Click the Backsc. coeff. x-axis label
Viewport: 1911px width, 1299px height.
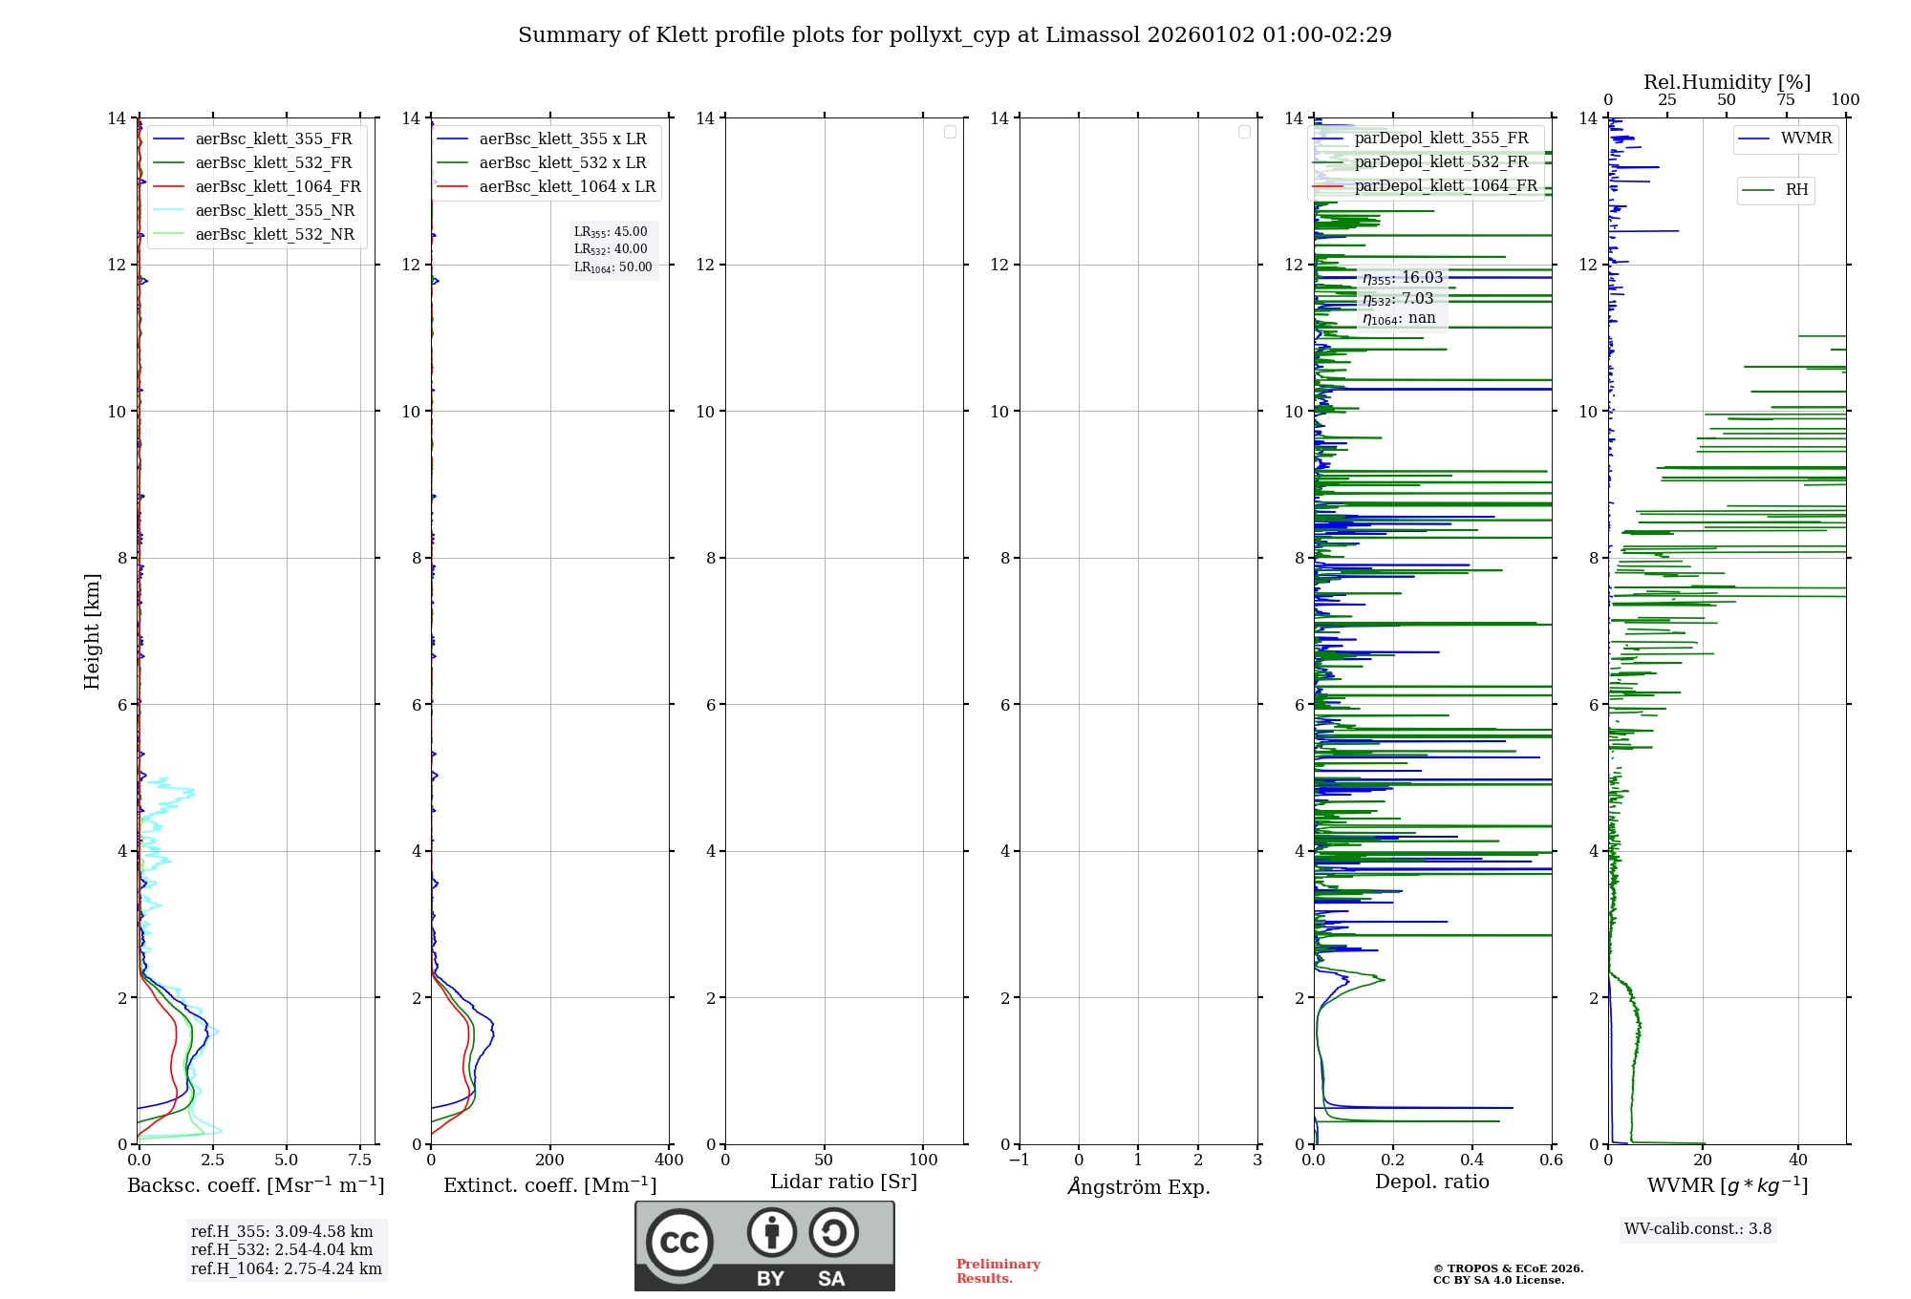pos(255,1185)
